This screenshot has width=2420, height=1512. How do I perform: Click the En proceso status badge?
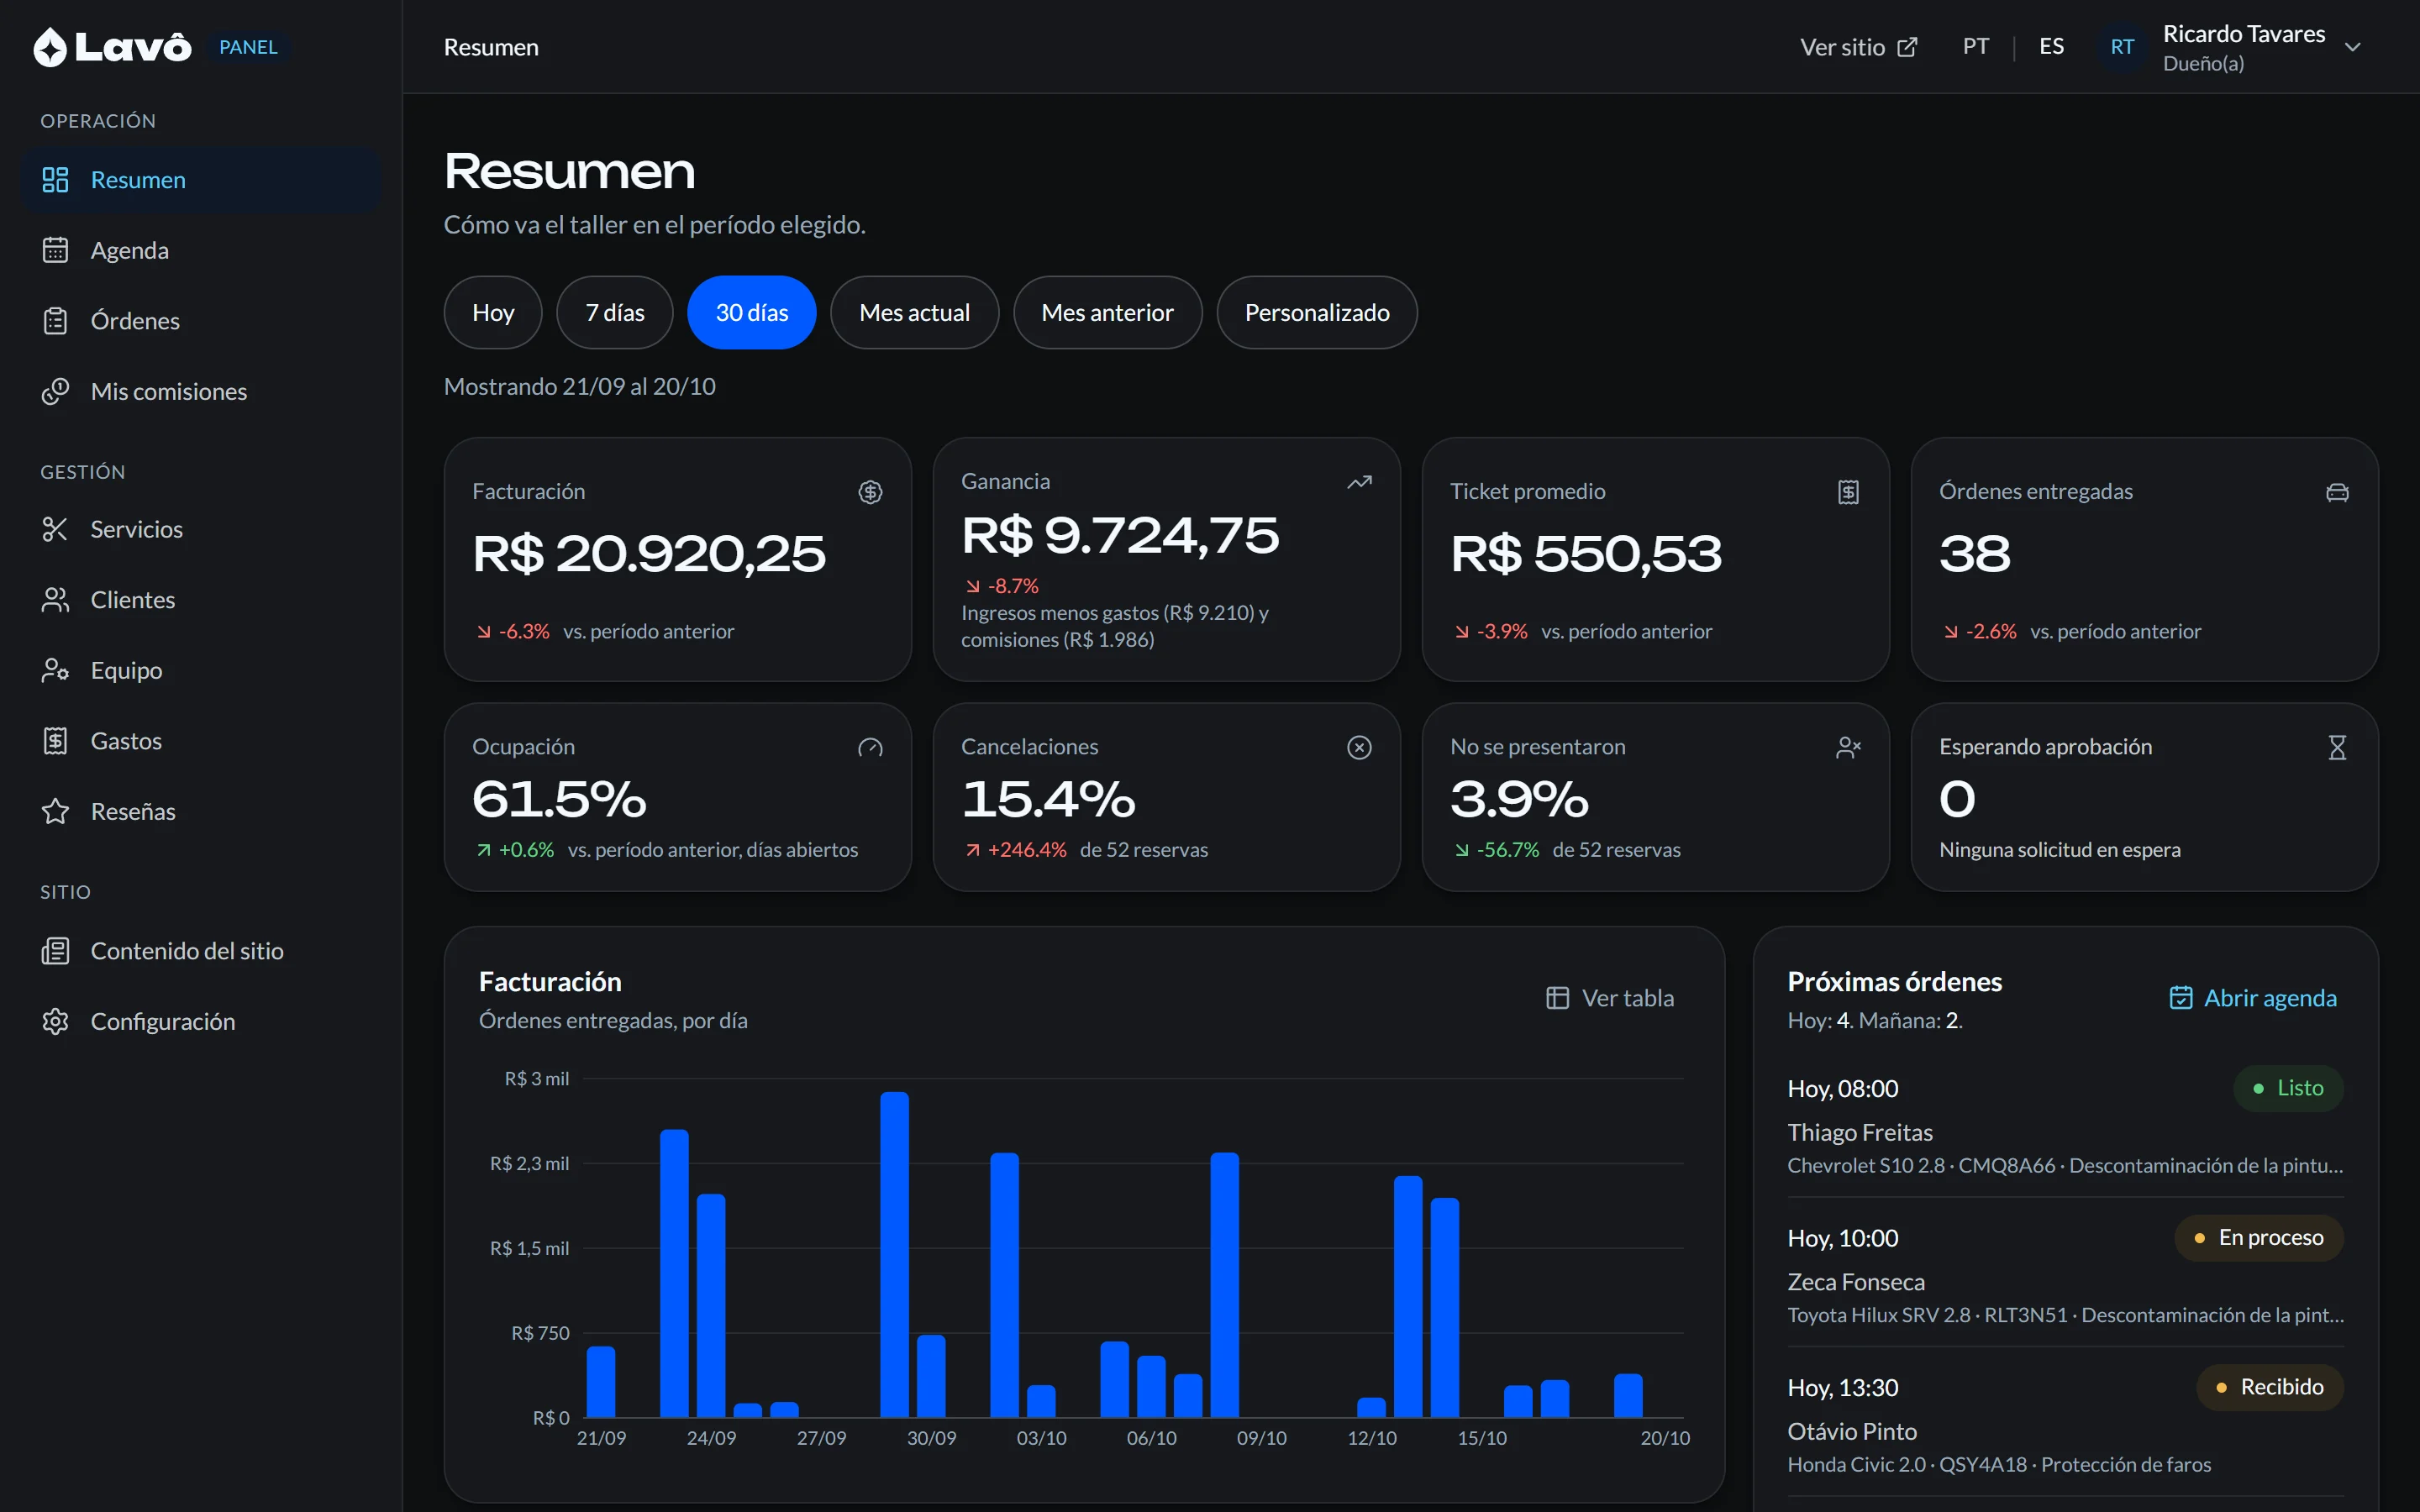click(x=2259, y=1238)
